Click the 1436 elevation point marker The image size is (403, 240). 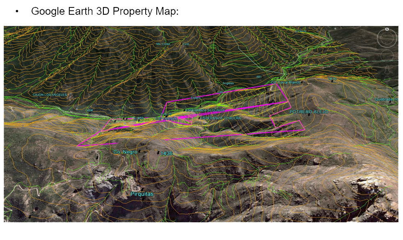coord(158,153)
